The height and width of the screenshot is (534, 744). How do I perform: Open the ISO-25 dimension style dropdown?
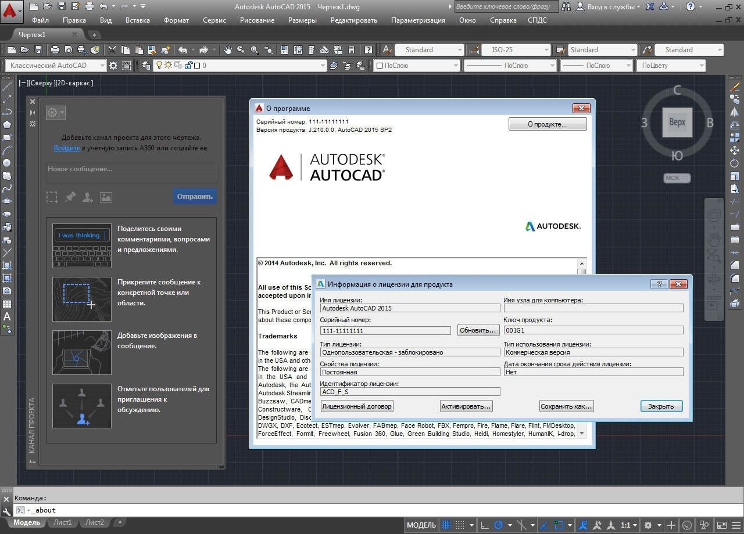coord(546,50)
